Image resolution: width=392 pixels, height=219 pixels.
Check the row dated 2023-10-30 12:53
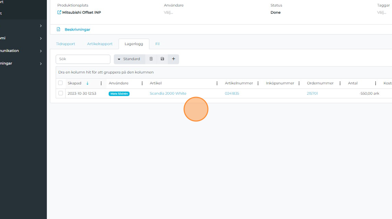(61, 93)
